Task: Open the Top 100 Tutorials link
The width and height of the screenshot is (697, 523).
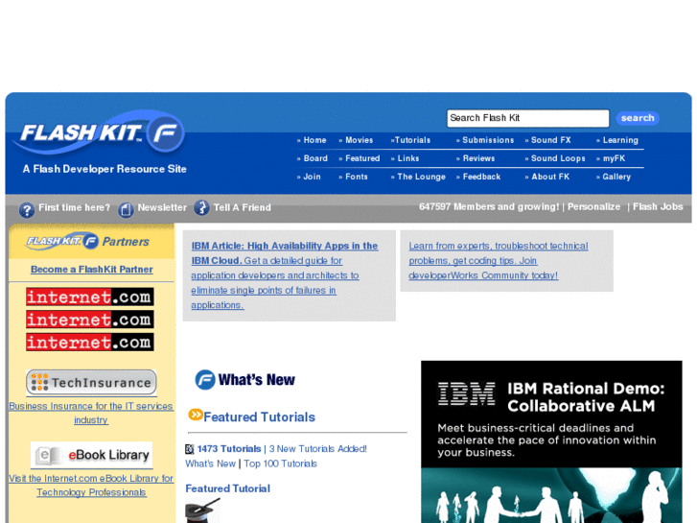Action: tap(280, 464)
